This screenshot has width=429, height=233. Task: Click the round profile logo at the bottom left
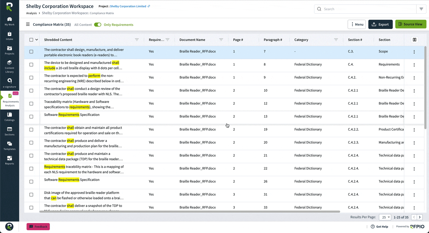point(9,226)
